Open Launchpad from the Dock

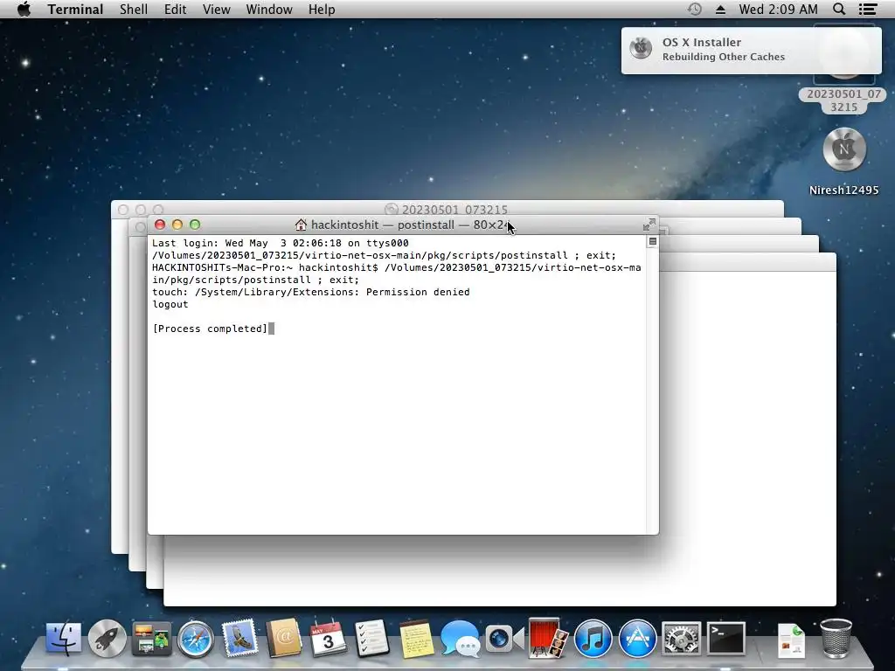pos(107,638)
